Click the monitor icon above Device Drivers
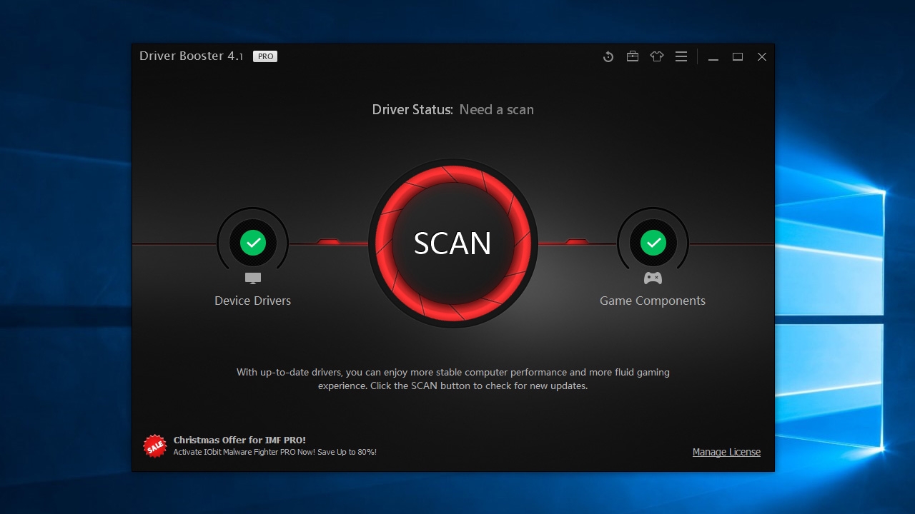 252,278
